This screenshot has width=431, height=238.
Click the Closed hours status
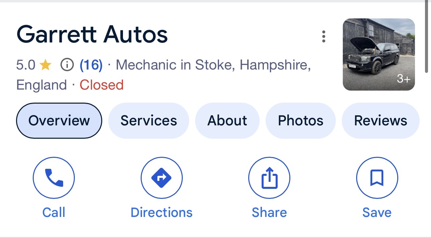point(102,85)
